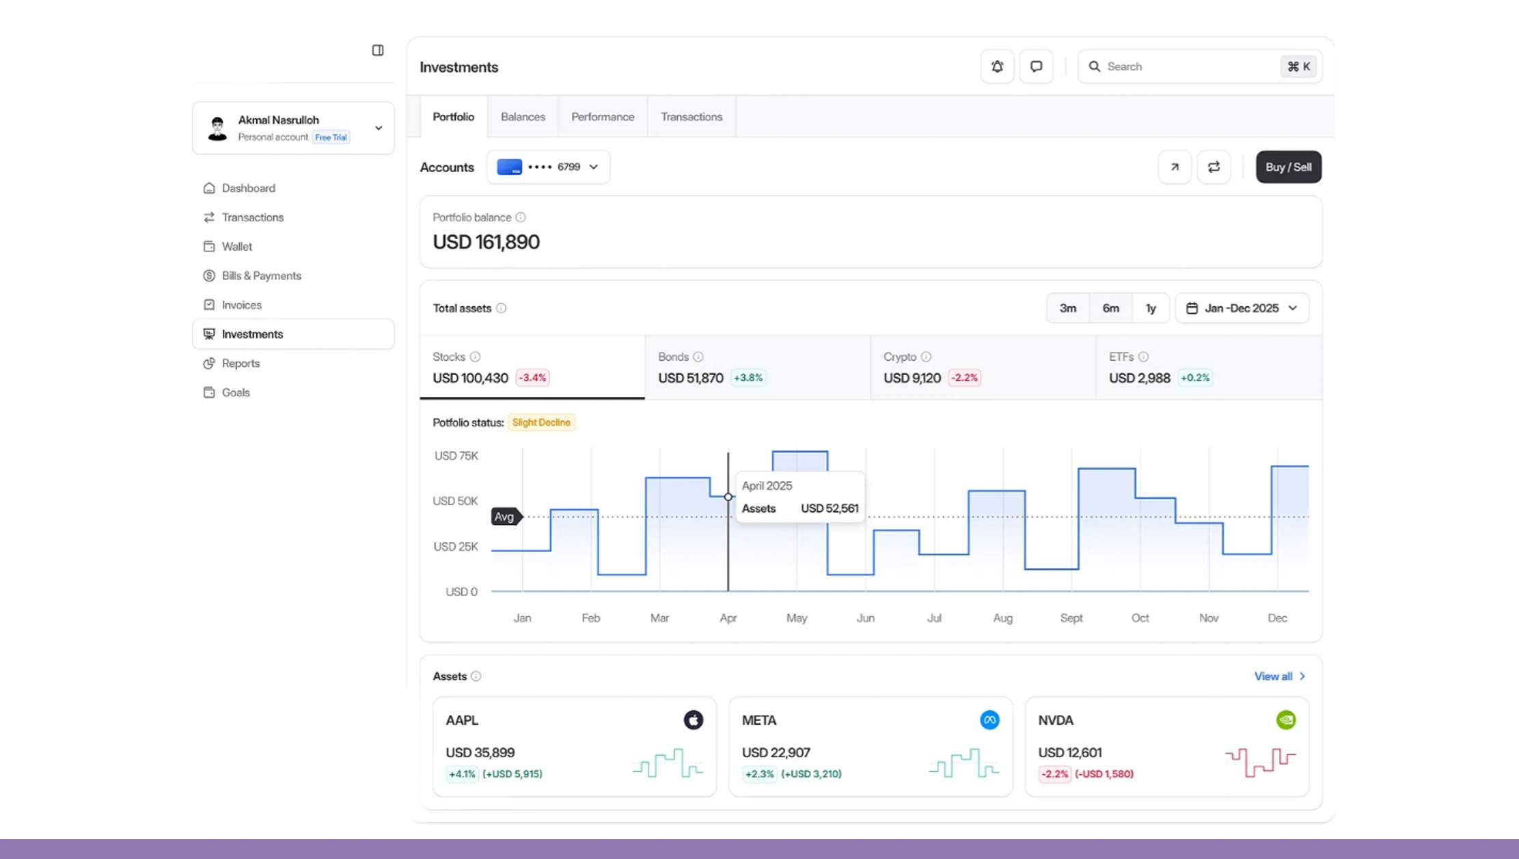
Task: Click the swap transfer arrows icon
Action: point(1214,167)
